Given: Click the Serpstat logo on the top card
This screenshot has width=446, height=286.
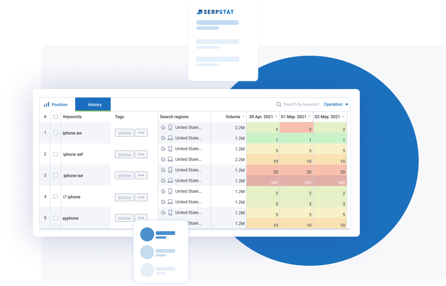Looking at the screenshot, I should (215, 12).
